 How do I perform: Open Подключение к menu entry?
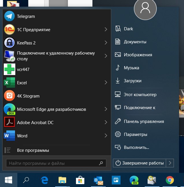135,108
